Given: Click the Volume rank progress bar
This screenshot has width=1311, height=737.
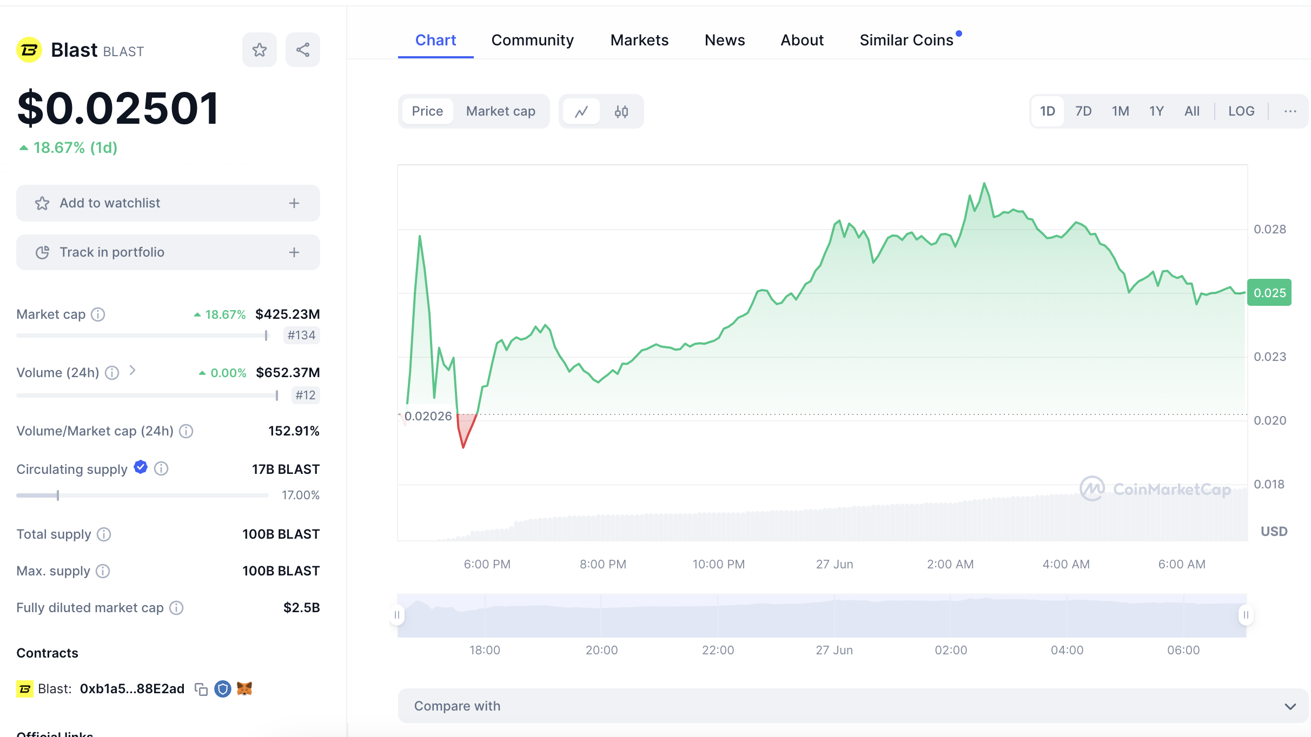Looking at the screenshot, I should tap(148, 396).
